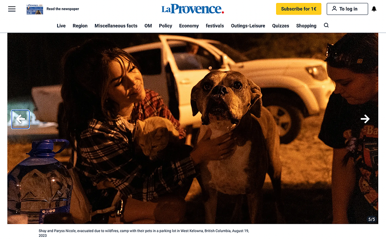The height and width of the screenshot is (239, 386).
Task: Click the La Provence logo
Action: 193,9
